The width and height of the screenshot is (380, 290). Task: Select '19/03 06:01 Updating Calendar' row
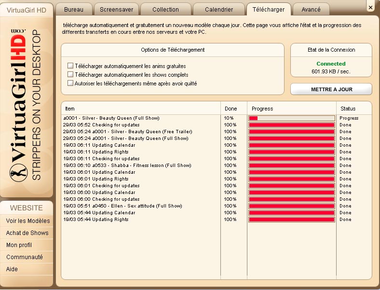click(216, 172)
